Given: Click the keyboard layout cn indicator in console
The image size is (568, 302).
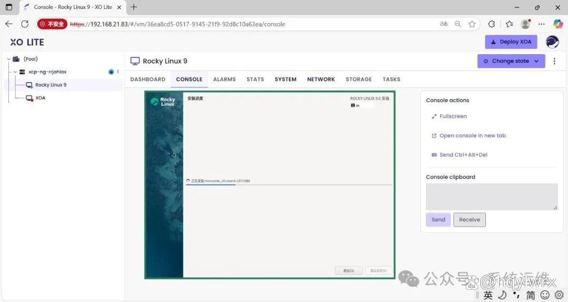Looking at the screenshot, I should point(355,106).
